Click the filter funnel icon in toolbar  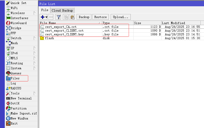[x=58, y=17]
